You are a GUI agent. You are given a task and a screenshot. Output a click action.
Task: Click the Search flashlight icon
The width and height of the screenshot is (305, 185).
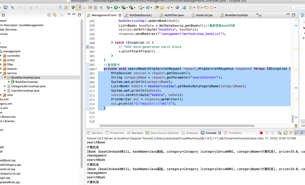pyautogui.click(x=168, y=7)
